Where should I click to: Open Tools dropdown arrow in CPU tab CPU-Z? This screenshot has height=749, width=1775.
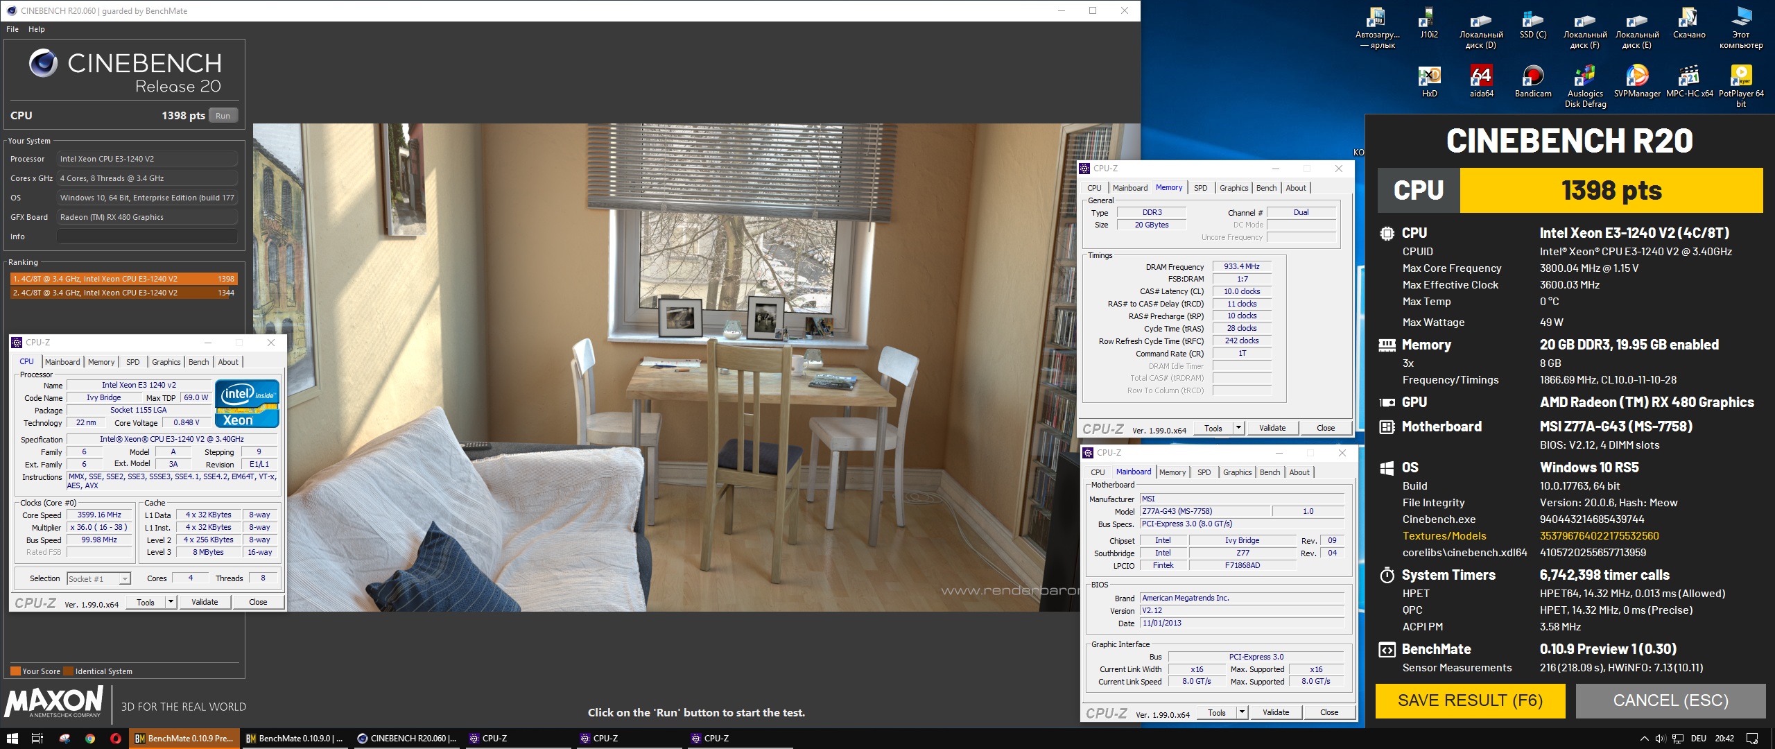coord(171,602)
